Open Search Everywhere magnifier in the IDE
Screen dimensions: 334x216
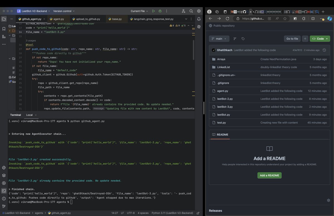(x=191, y=11)
